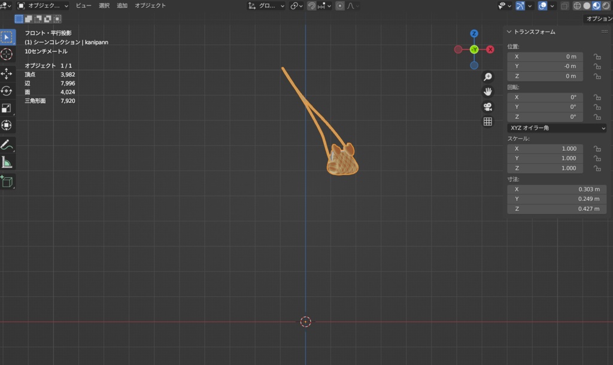This screenshot has height=365, width=613.
Task: Toggle X-ray mode button
Action: point(565,6)
